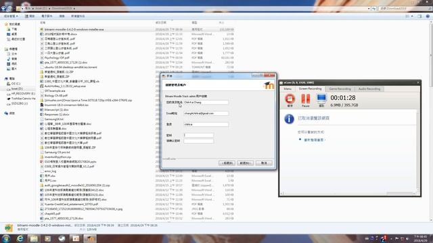Click the Name column header in Explorer
This screenshot has width=433, height=243.
[43, 22]
